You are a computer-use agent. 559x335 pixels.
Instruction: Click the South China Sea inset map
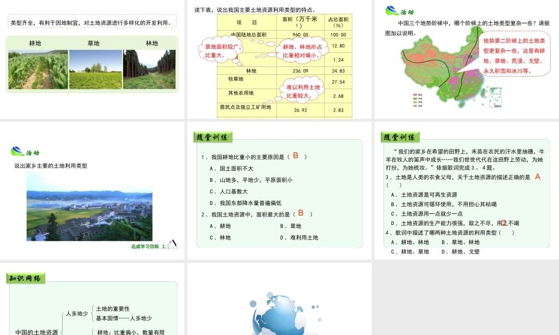coord(495,98)
